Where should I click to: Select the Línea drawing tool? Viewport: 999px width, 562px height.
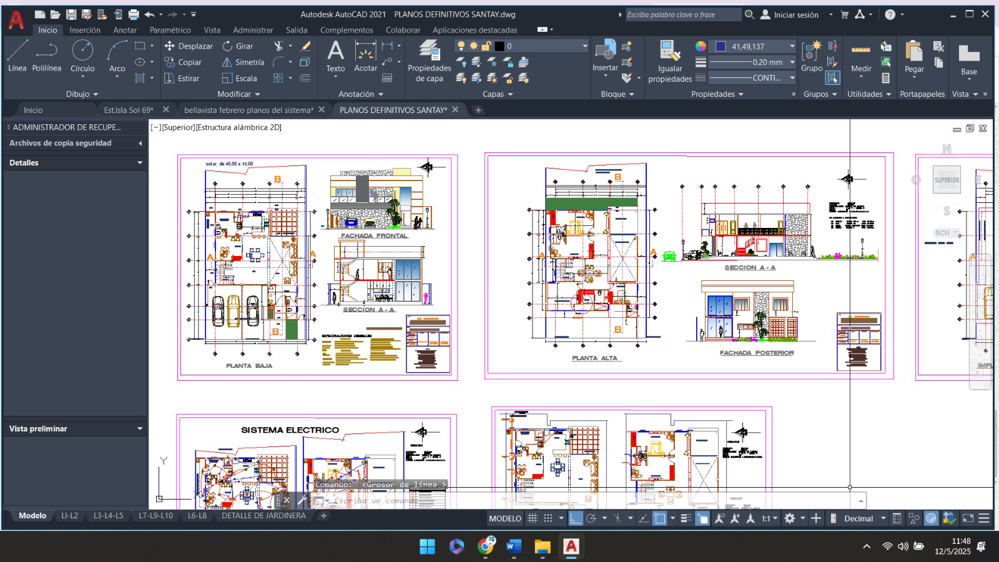17,56
